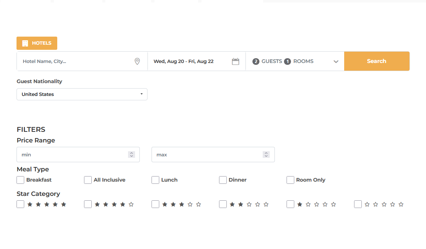Image resolution: width=426 pixels, height=249 pixels.
Task: Enable the Breakfast meal type checkbox
Action: coord(21,180)
